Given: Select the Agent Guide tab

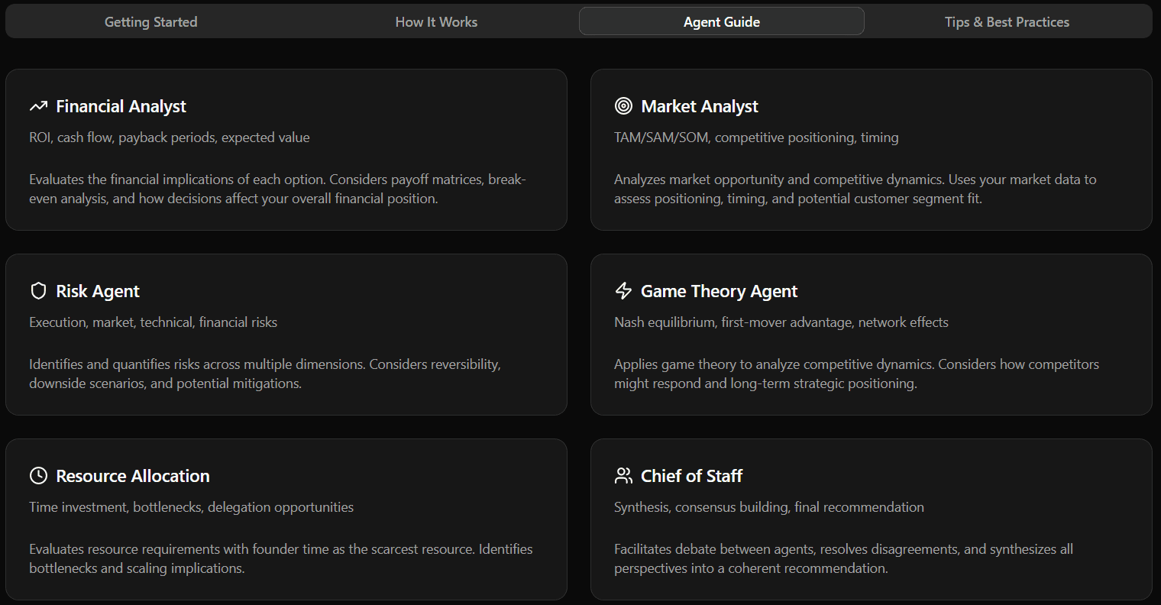Looking at the screenshot, I should 721,21.
